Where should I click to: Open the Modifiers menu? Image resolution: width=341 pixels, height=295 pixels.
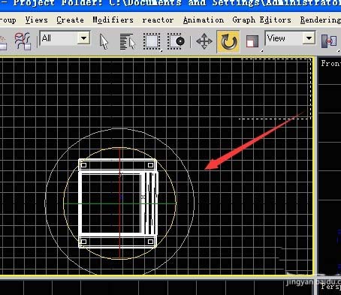(x=113, y=20)
